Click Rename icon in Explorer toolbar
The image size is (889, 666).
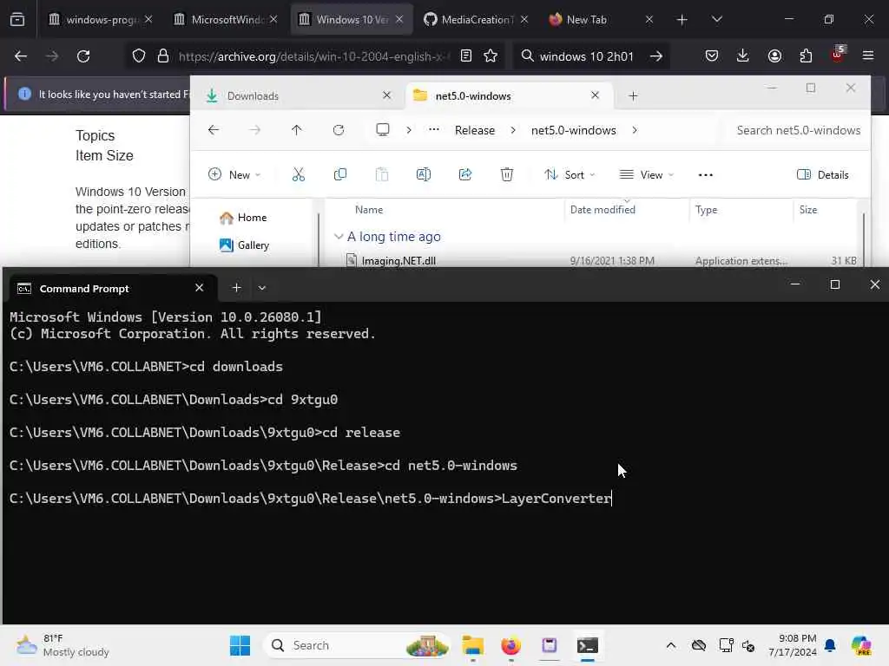[424, 174]
